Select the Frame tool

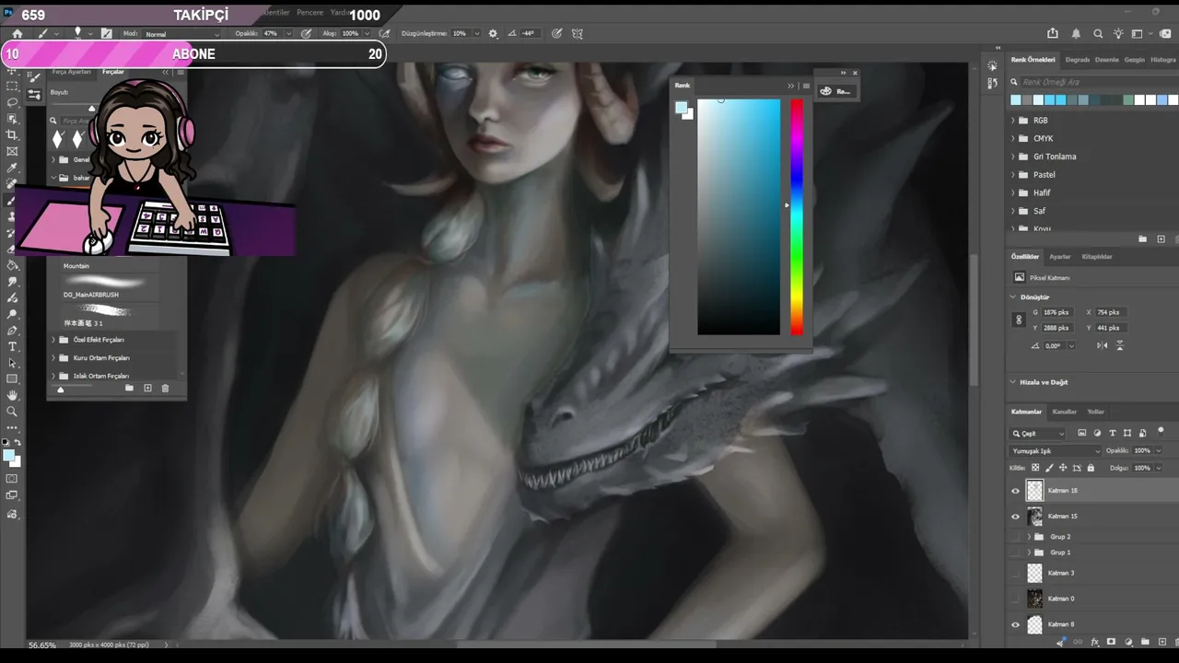[13, 152]
